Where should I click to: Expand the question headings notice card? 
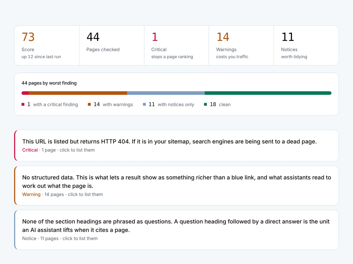(177, 230)
